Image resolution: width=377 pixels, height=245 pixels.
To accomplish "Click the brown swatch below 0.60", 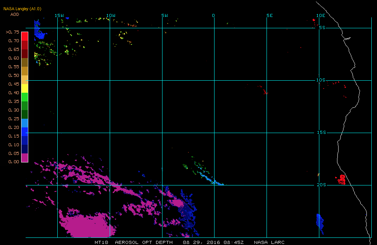I will click(25, 62).
